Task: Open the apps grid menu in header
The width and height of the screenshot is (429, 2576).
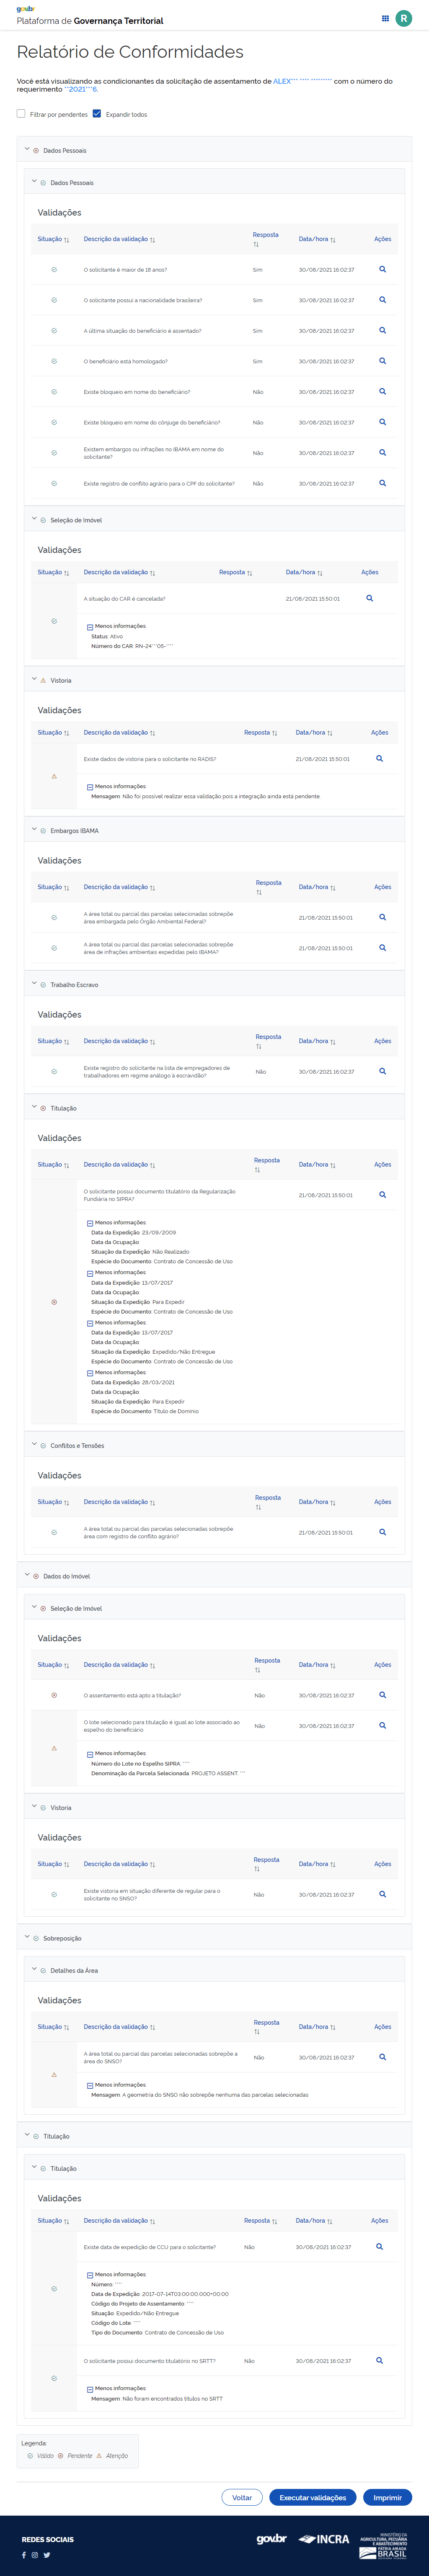Action: click(x=385, y=18)
